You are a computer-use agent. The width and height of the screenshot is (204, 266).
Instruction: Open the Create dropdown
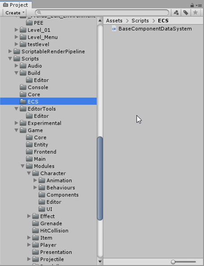pos(15,13)
